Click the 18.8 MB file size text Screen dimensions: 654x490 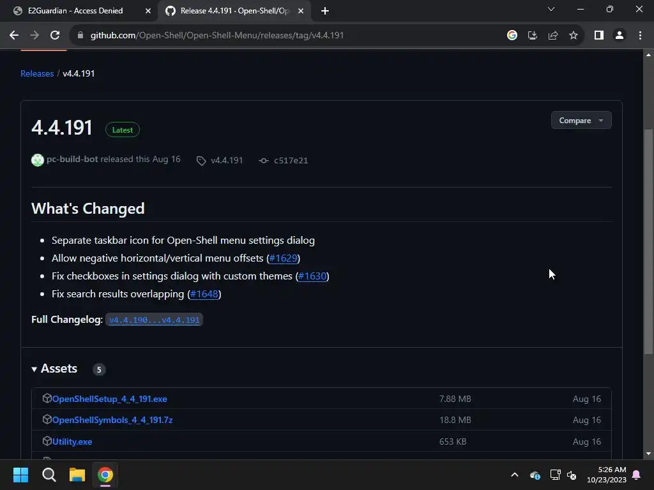[x=455, y=420]
